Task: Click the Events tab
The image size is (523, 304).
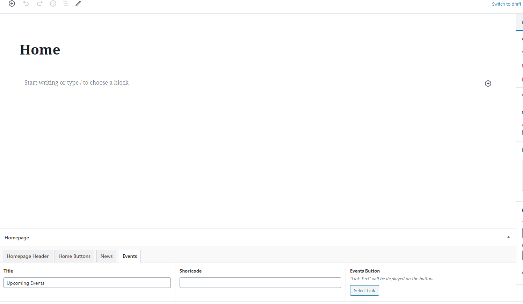Action: [x=130, y=256]
